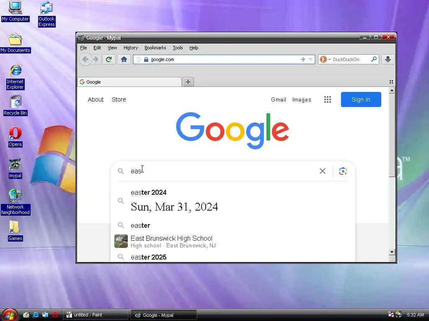Go back using the browser back arrow
Image resolution: width=429 pixels, height=321 pixels.
point(85,59)
